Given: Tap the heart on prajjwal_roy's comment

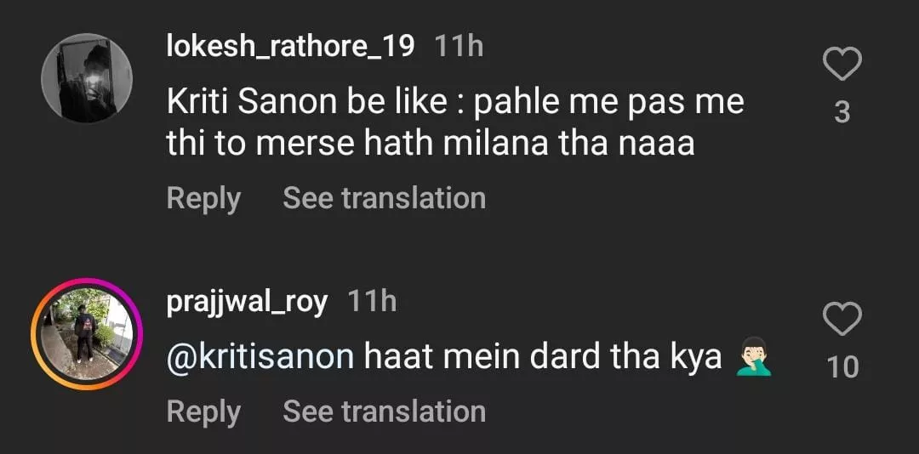Looking at the screenshot, I should point(842,321).
